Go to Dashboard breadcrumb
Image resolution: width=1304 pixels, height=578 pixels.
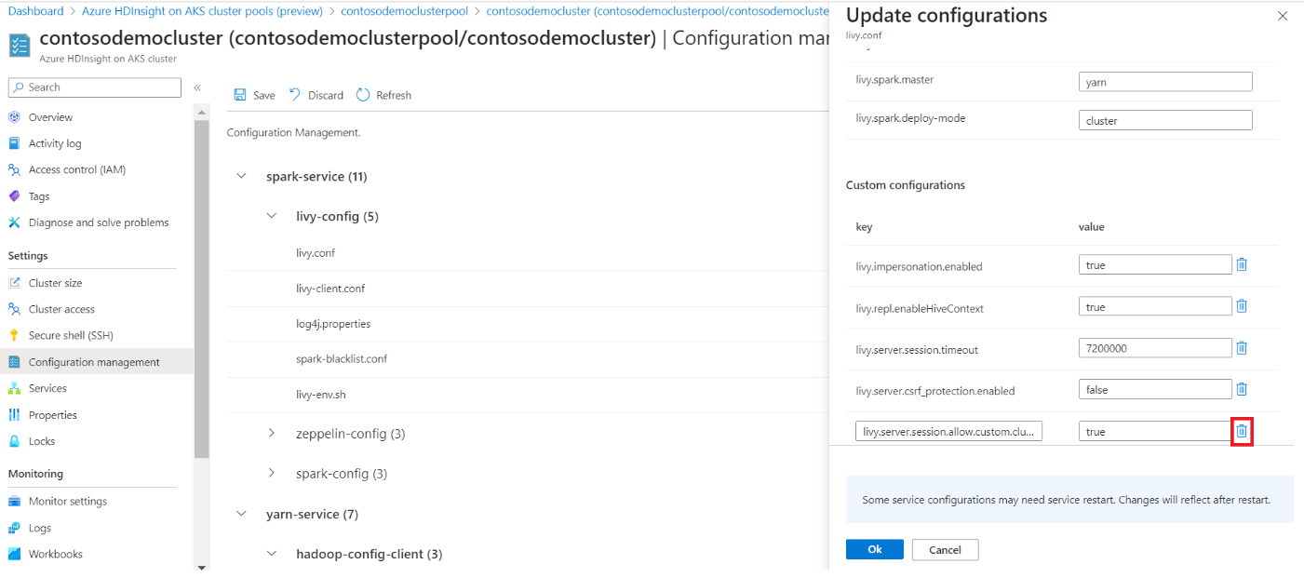36,11
